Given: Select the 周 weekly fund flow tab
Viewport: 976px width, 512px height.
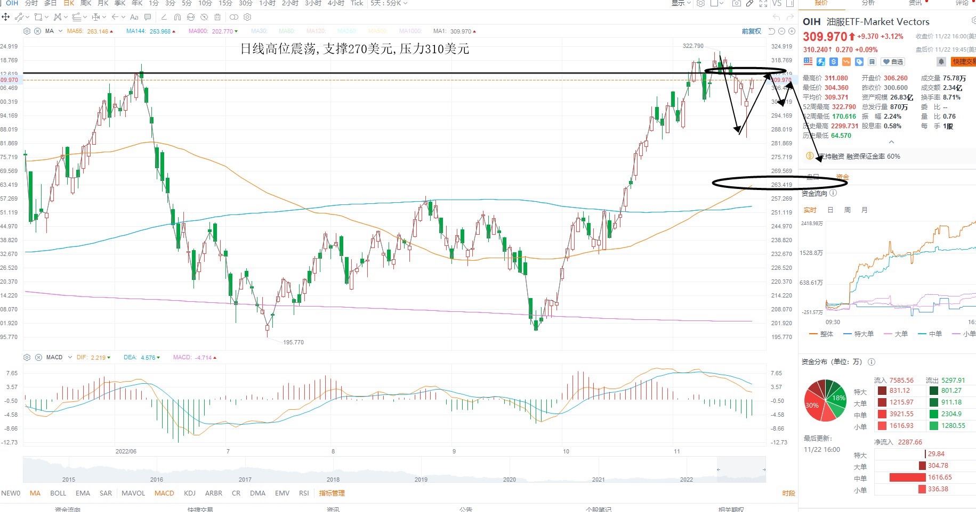Looking at the screenshot, I should [848, 210].
